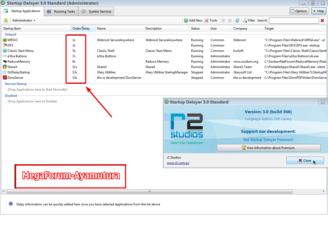This screenshot has width=328, height=239.
Task: Clear the search with the red X
Action: tap(322, 20)
